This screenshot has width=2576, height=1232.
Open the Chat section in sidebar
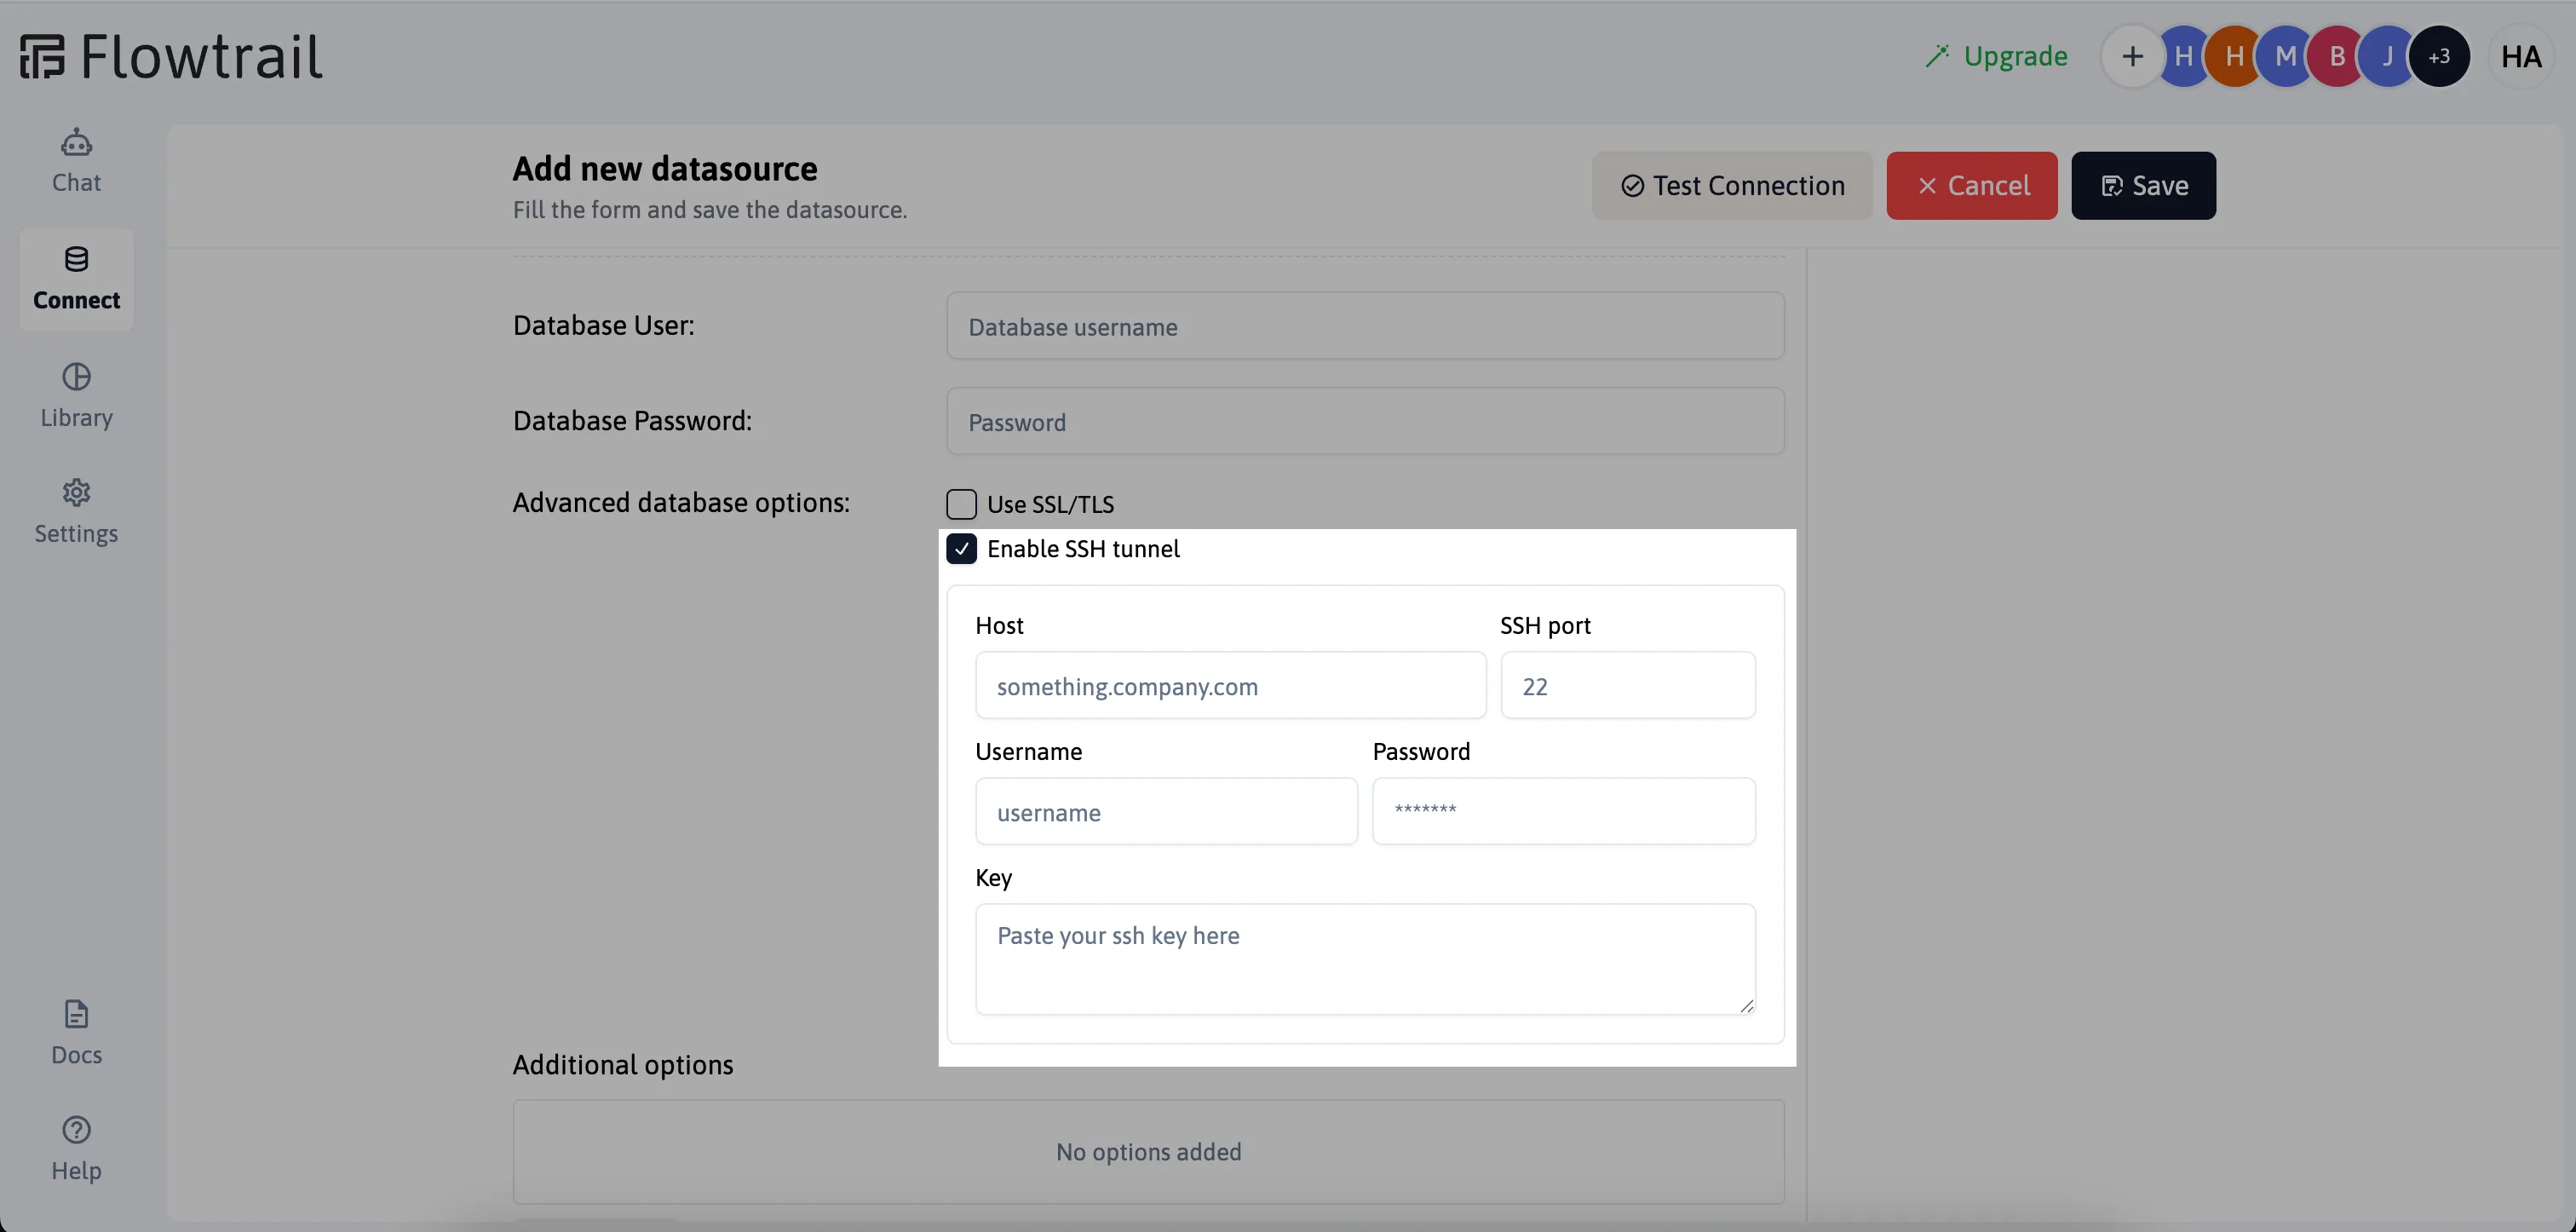(76, 161)
